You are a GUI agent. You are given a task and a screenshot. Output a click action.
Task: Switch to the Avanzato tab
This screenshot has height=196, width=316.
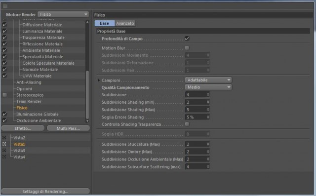[125, 23]
